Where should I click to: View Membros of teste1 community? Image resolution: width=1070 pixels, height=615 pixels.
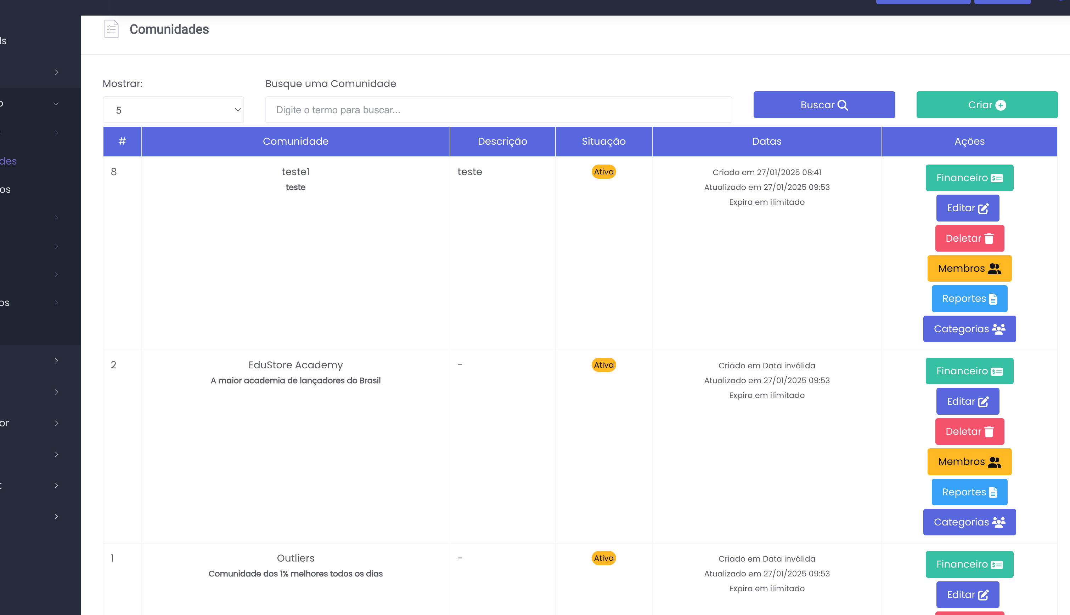(969, 268)
